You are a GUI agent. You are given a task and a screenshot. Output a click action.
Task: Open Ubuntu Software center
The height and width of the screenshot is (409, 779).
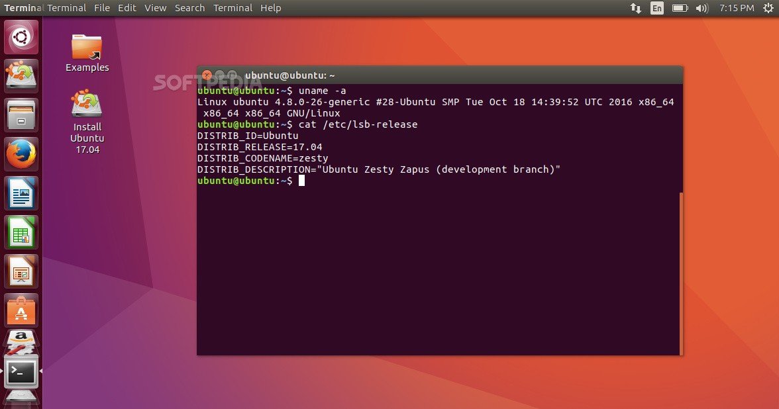pyautogui.click(x=21, y=311)
